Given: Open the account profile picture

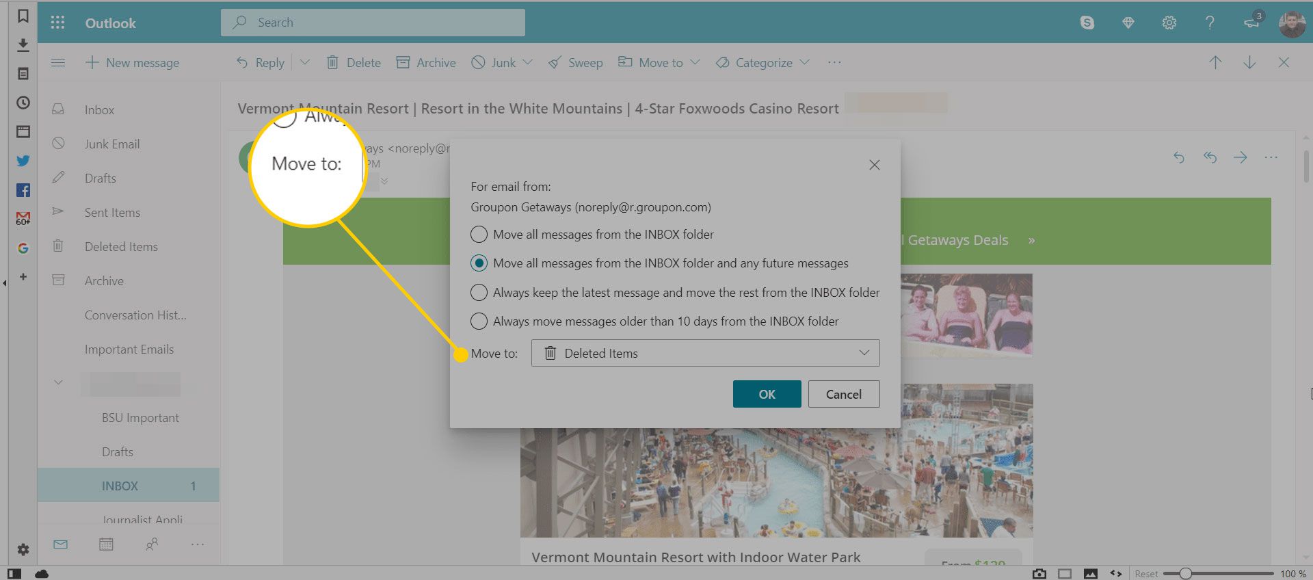Looking at the screenshot, I should click(x=1292, y=24).
